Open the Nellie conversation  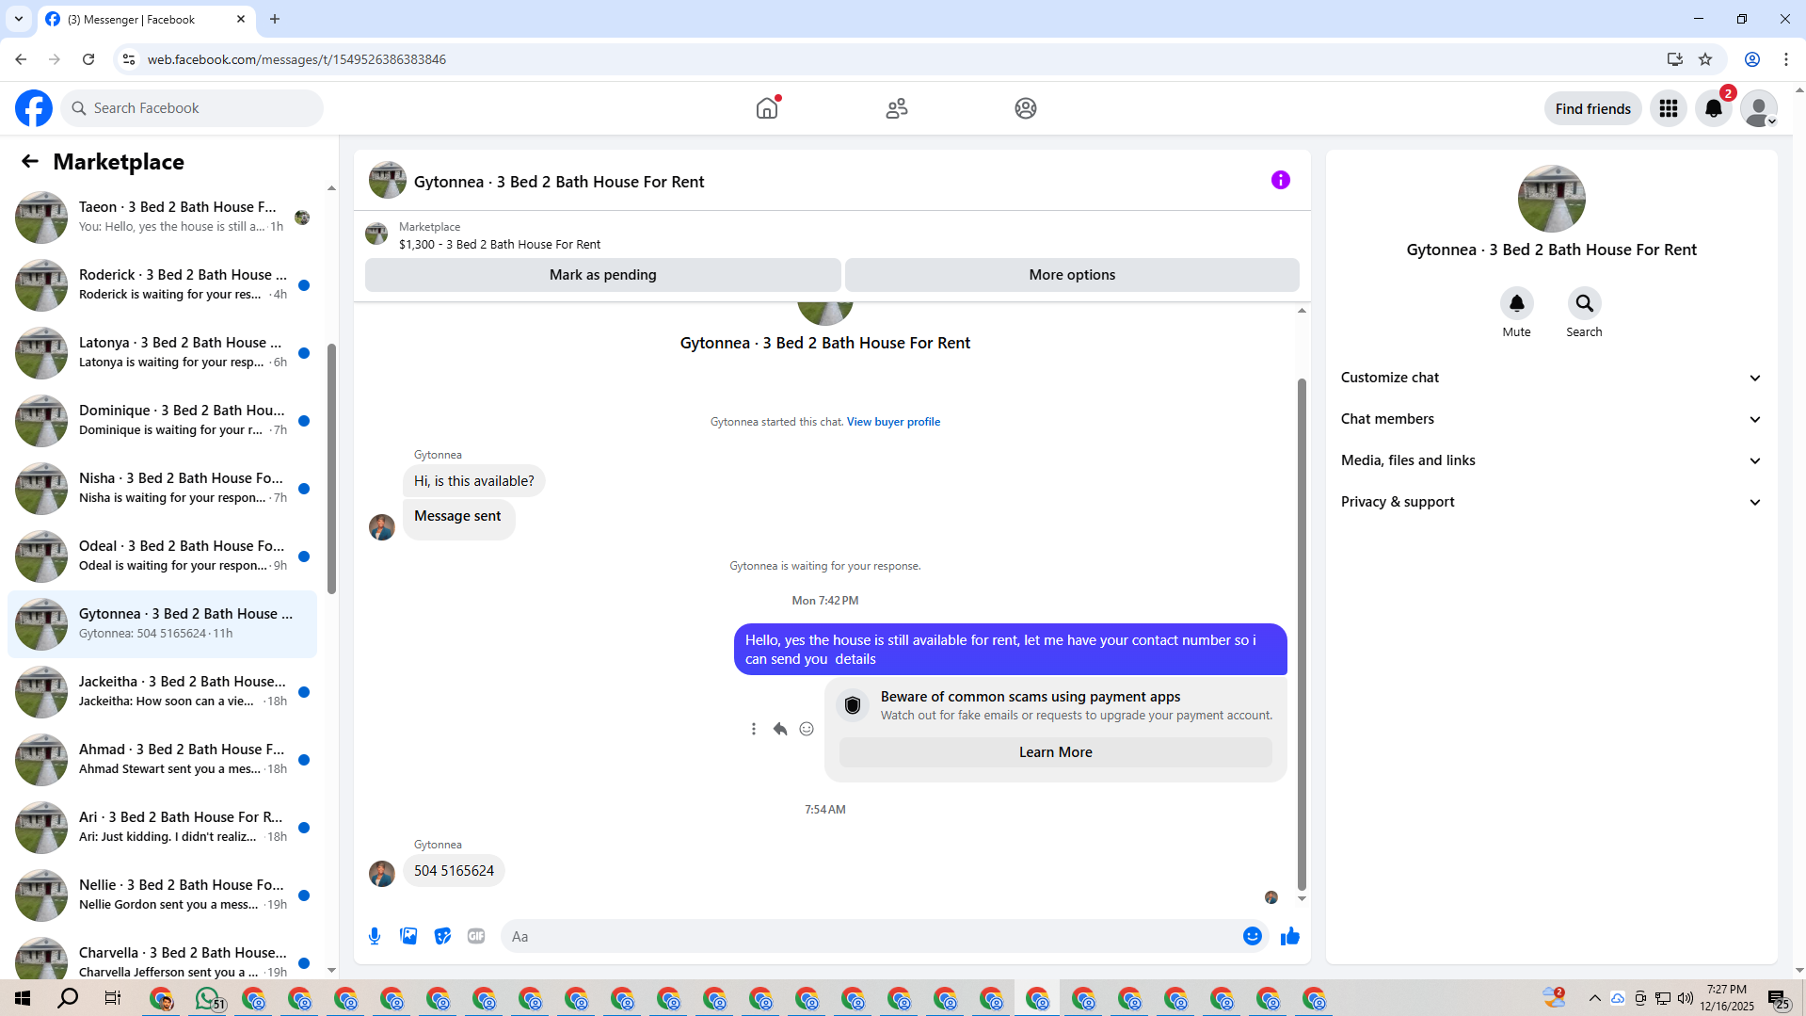pos(163,895)
